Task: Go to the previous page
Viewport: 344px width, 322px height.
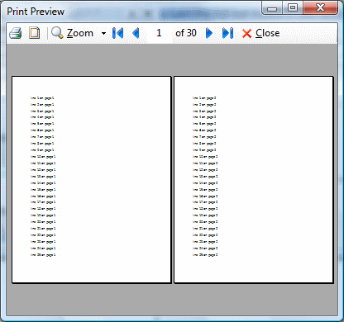Action: 136,33
